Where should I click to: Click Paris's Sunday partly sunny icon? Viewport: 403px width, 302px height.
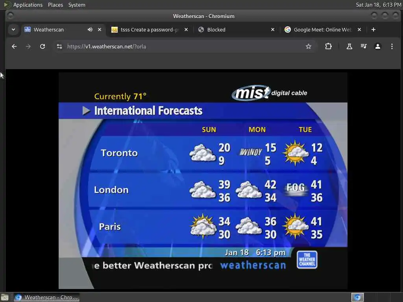(x=203, y=226)
